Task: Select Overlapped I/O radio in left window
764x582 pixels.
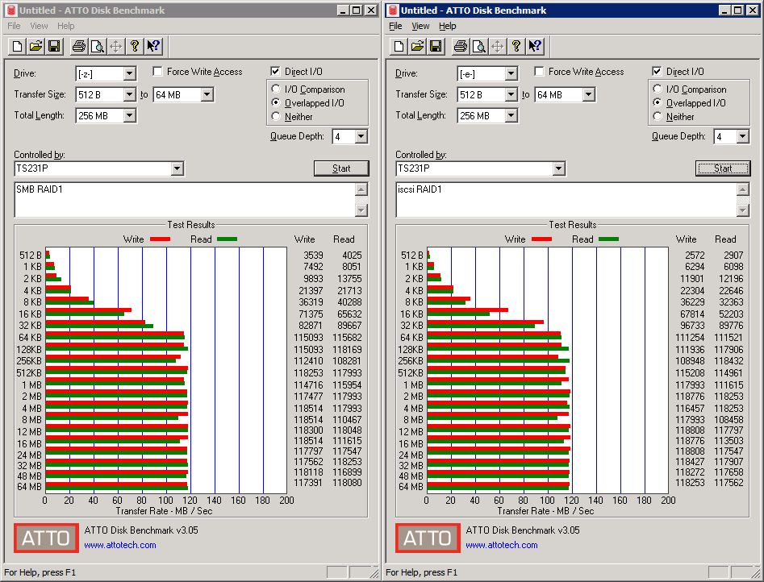Action: 276,102
